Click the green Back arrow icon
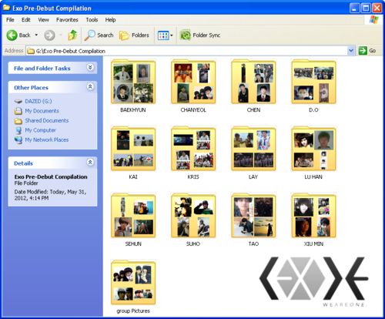 (x=12, y=35)
